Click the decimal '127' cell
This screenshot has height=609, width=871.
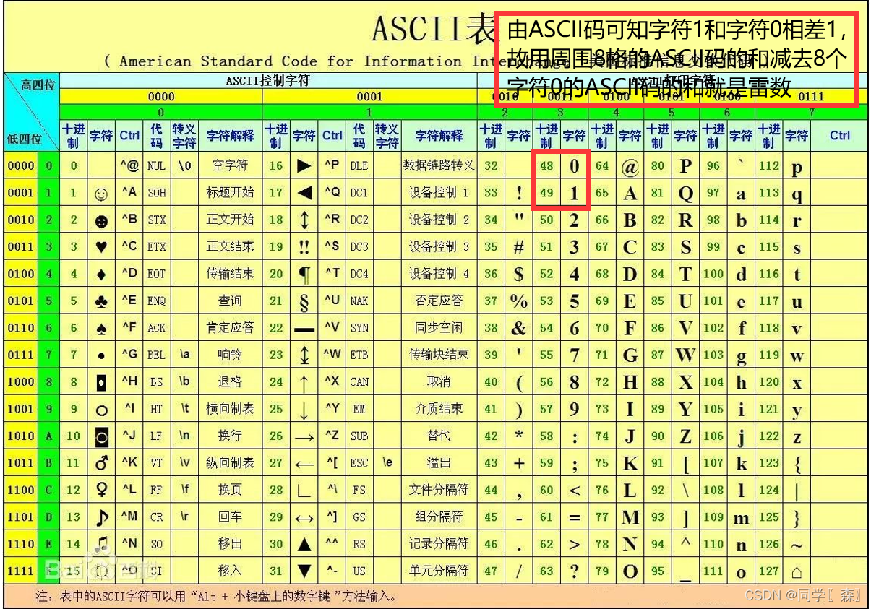coord(769,571)
